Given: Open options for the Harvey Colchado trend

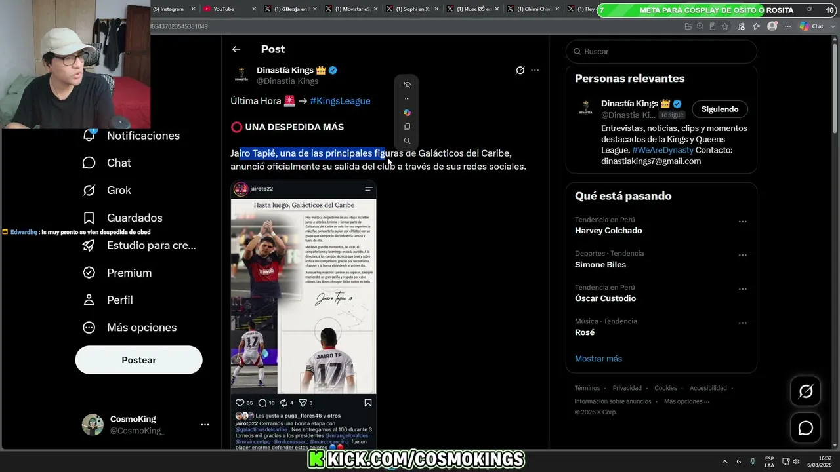Looking at the screenshot, I should pos(742,222).
